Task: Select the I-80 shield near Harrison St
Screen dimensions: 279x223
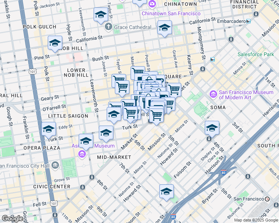Action: tap(223, 172)
